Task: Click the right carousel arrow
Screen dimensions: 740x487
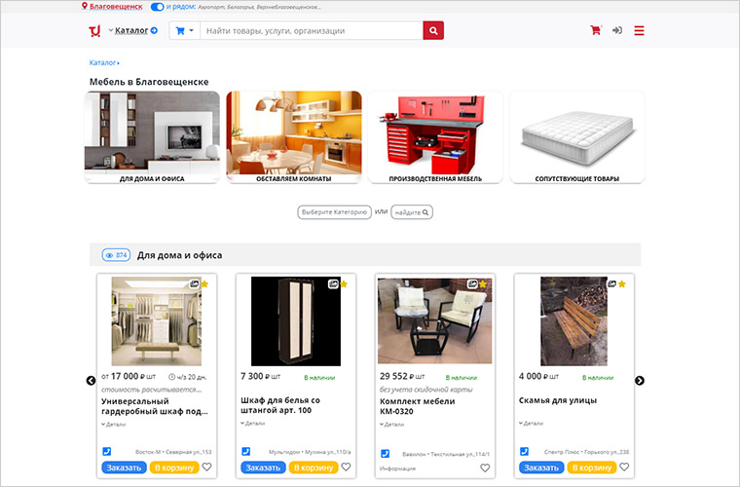Action: (x=640, y=381)
